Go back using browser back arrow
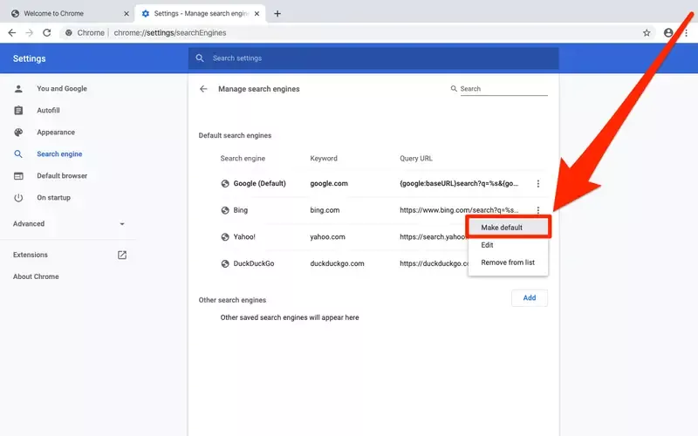Image resolution: width=698 pixels, height=436 pixels. pos(12,32)
